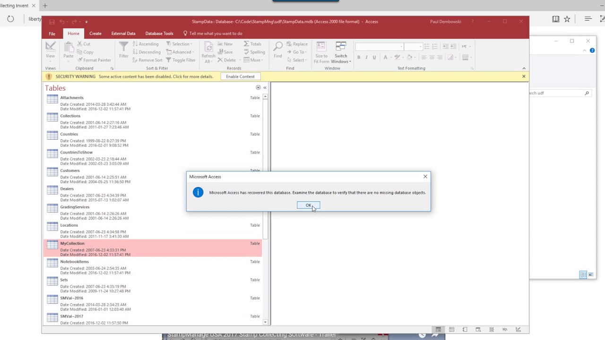Toggle Italic formatting
Screen dimensions: 605x340
tap(366, 58)
